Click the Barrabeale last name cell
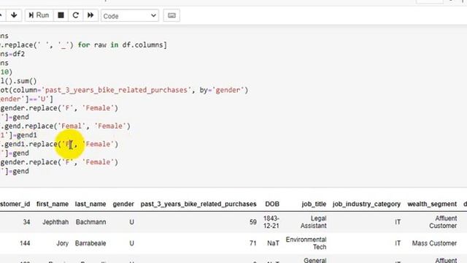 (90, 243)
